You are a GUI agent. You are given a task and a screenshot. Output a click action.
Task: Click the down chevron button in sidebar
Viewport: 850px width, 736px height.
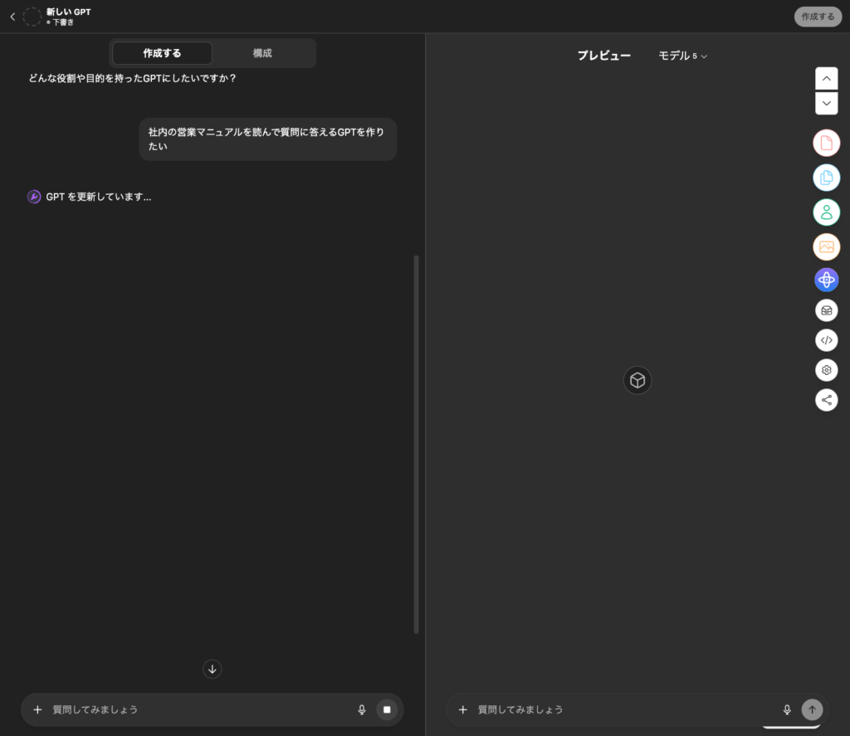pyautogui.click(x=826, y=104)
